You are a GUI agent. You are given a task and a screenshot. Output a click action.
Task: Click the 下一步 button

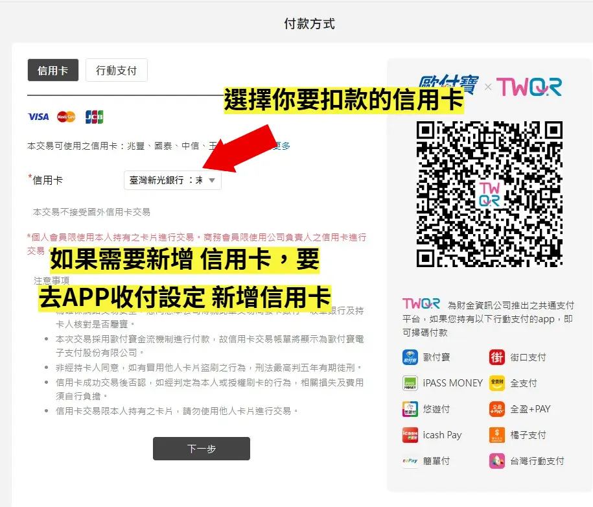(x=201, y=449)
